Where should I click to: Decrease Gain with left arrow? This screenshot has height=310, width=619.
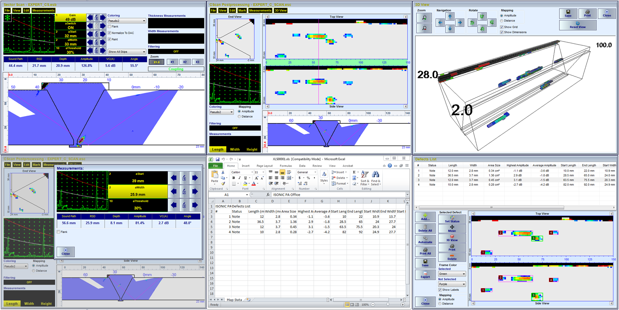(90, 18)
